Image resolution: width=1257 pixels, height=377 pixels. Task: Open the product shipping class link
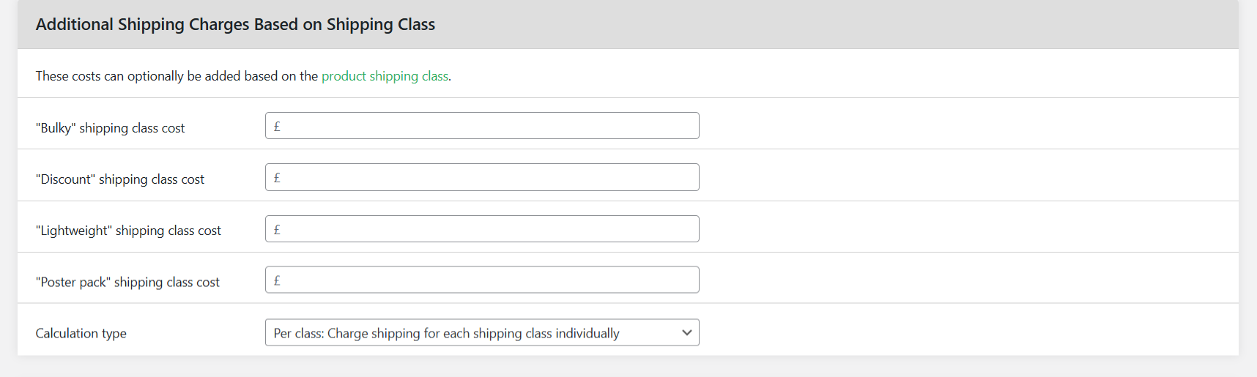385,76
